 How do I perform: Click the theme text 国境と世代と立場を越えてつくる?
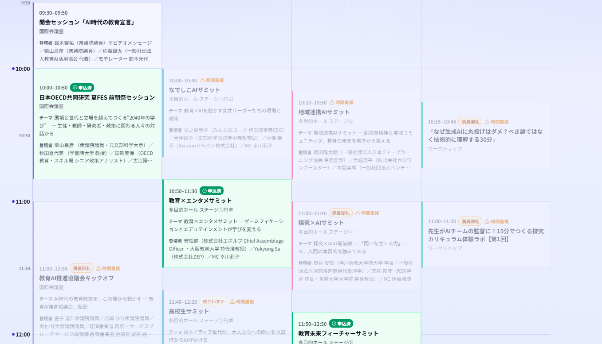pos(97,126)
